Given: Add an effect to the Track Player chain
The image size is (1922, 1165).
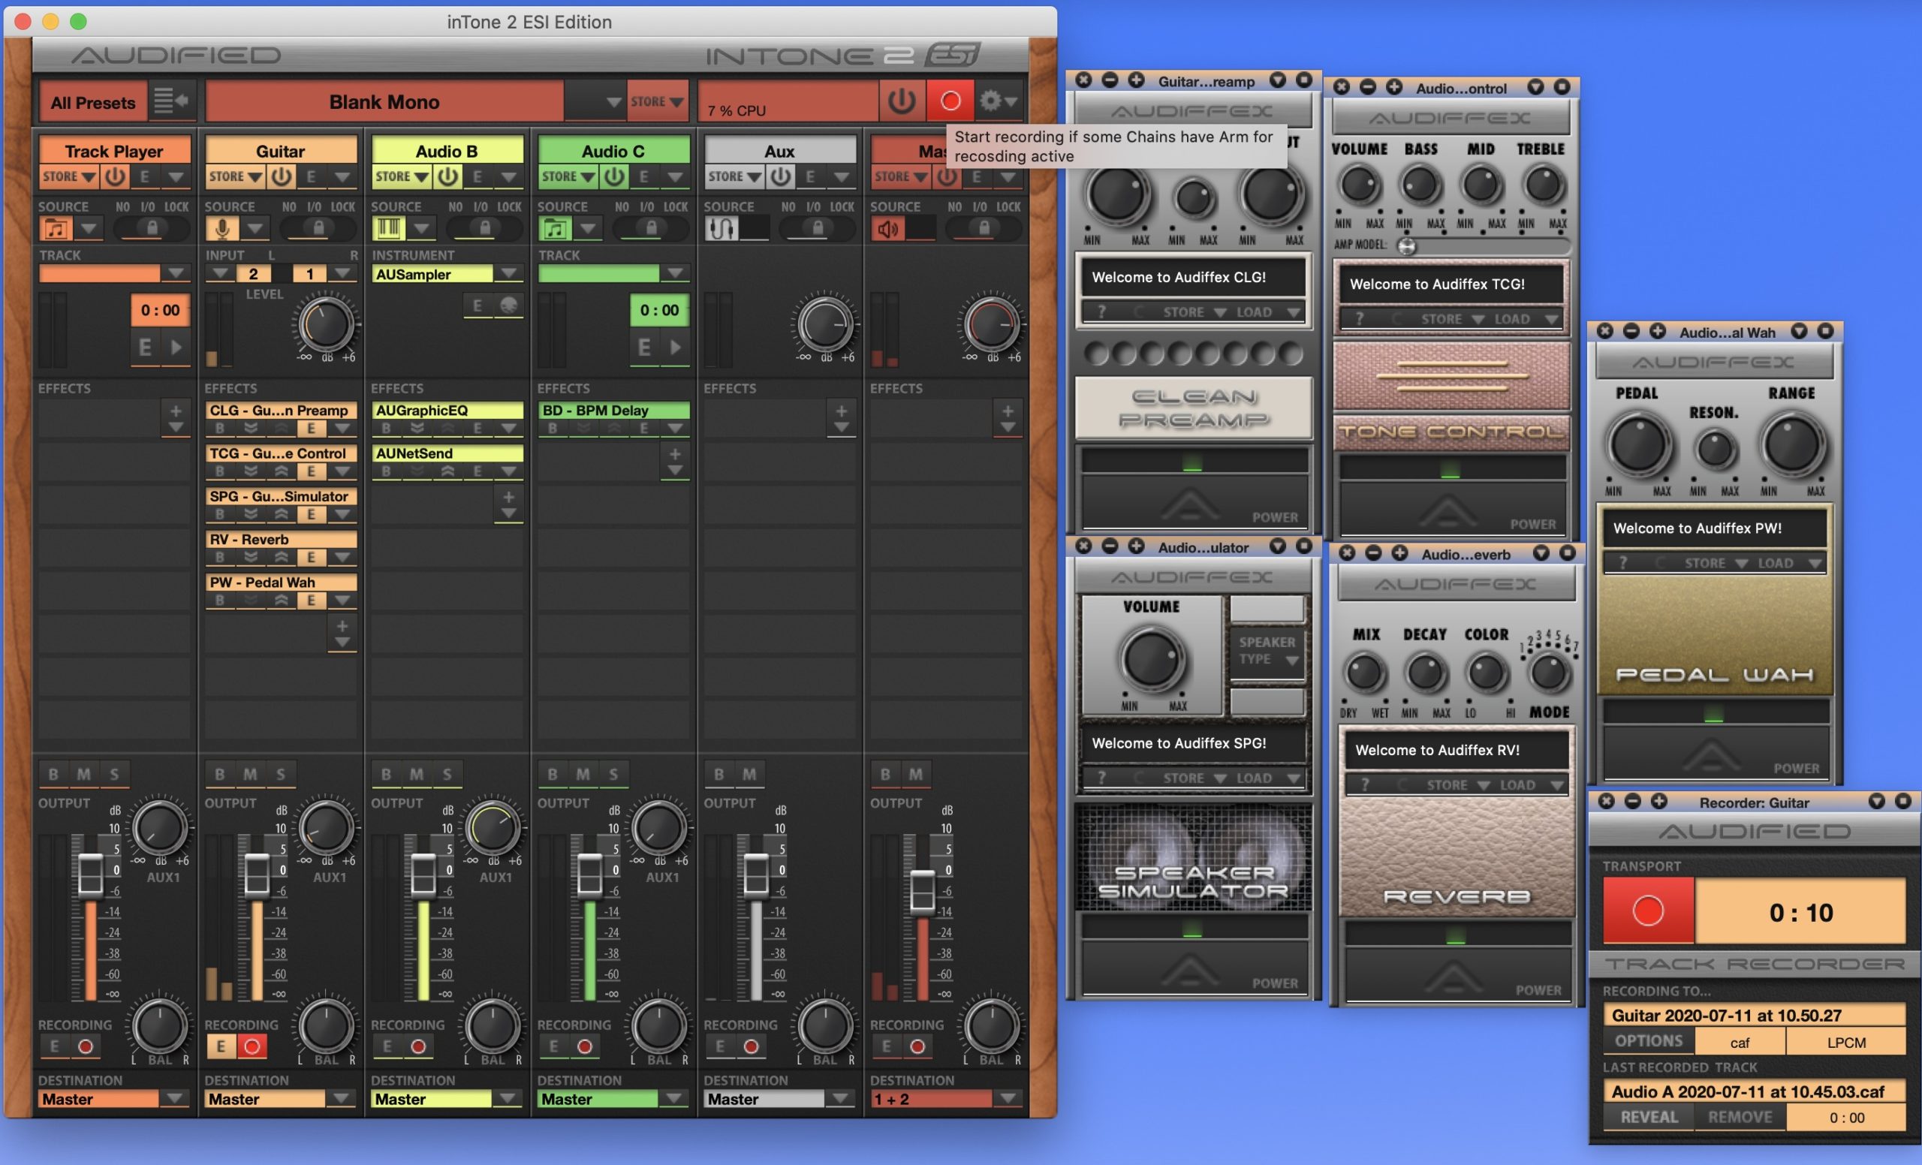Looking at the screenshot, I should [176, 418].
